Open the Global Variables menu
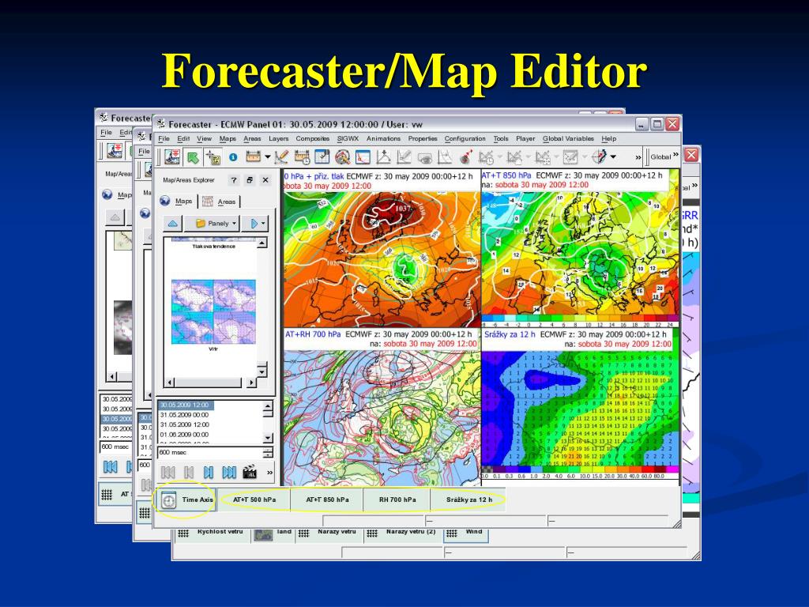This screenshot has height=607, width=809. click(x=568, y=139)
